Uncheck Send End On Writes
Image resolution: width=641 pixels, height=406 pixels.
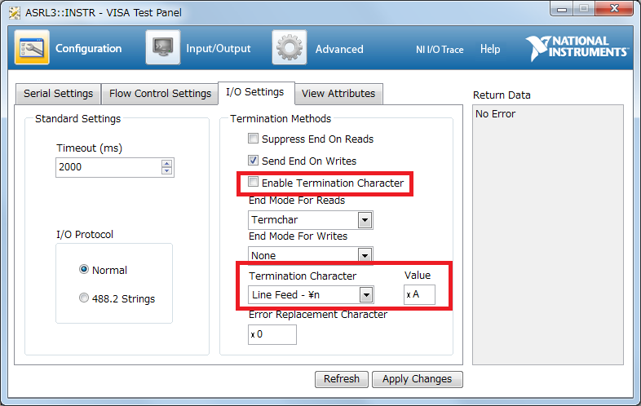pos(253,161)
